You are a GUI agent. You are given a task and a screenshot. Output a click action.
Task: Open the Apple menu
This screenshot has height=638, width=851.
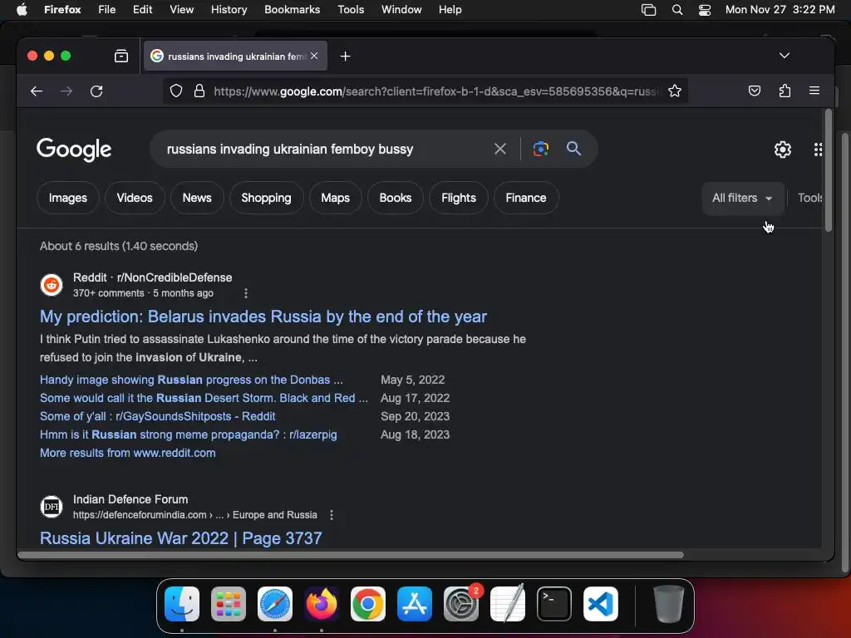pos(22,10)
